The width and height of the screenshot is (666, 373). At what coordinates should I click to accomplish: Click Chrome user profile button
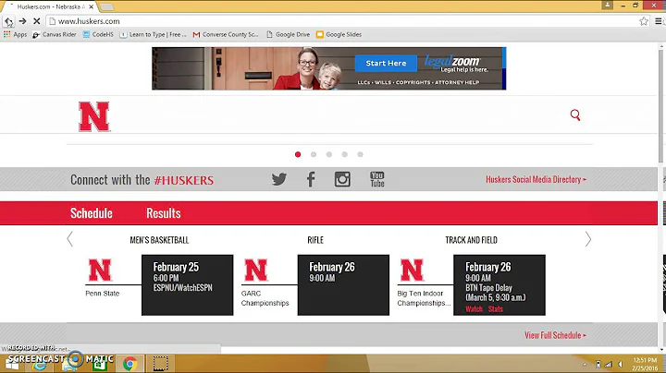607,6
